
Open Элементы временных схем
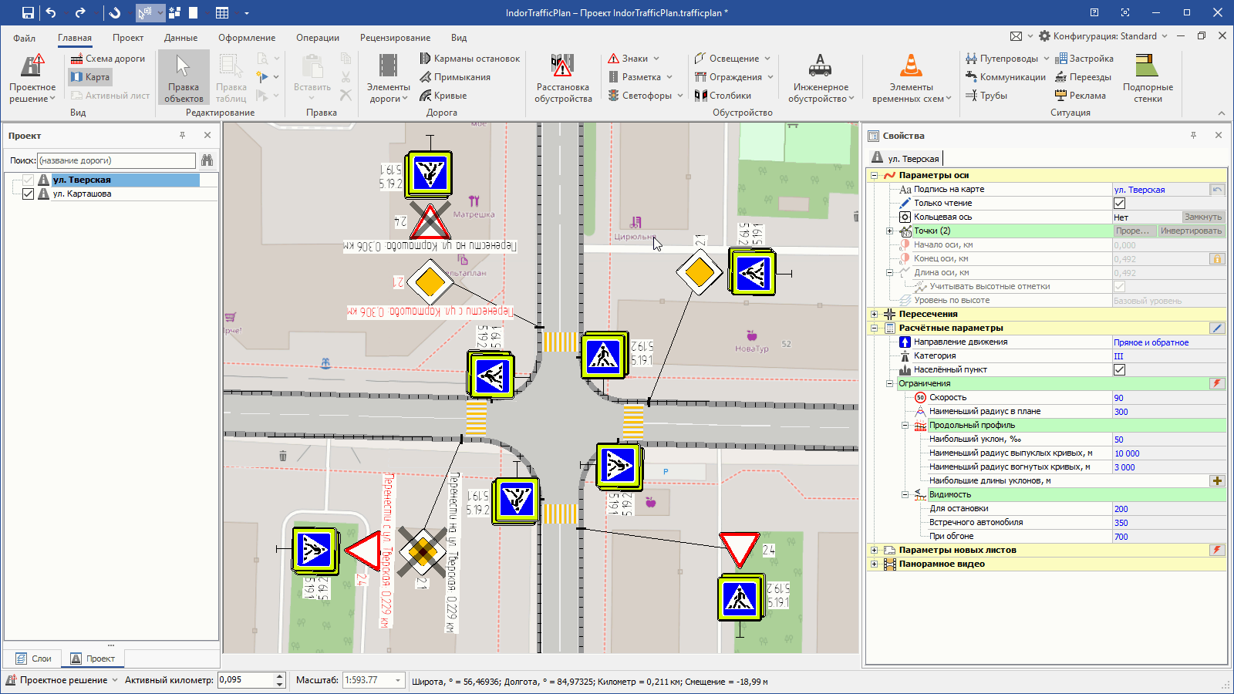912,78
